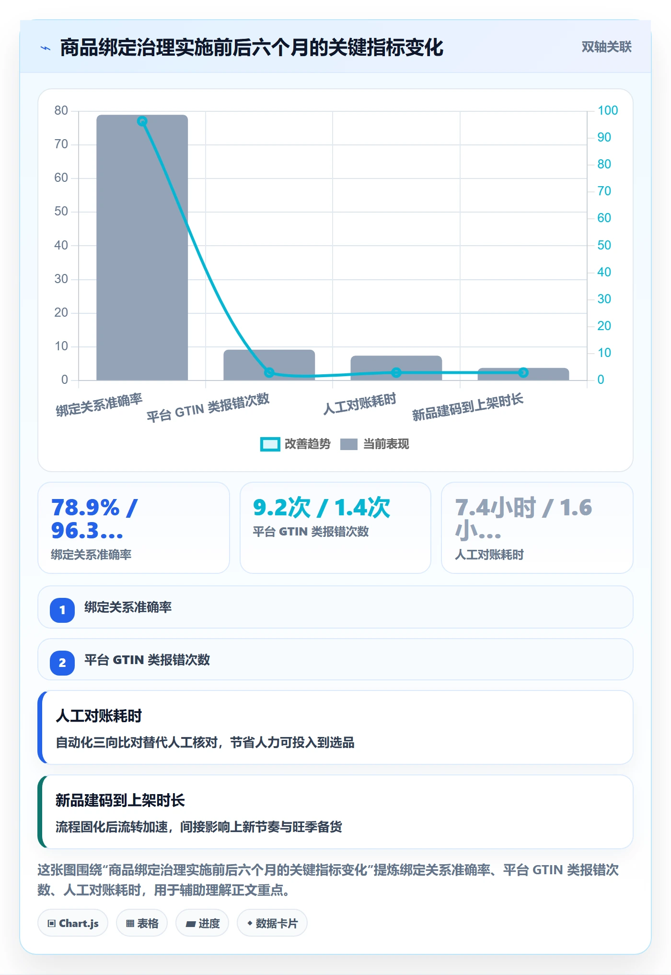
Task: Click the trend point on the GTIN bar
Action: (269, 372)
